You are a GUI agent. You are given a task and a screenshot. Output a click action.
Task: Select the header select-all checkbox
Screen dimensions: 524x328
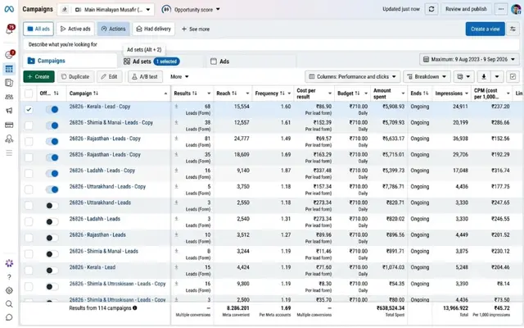coord(29,93)
